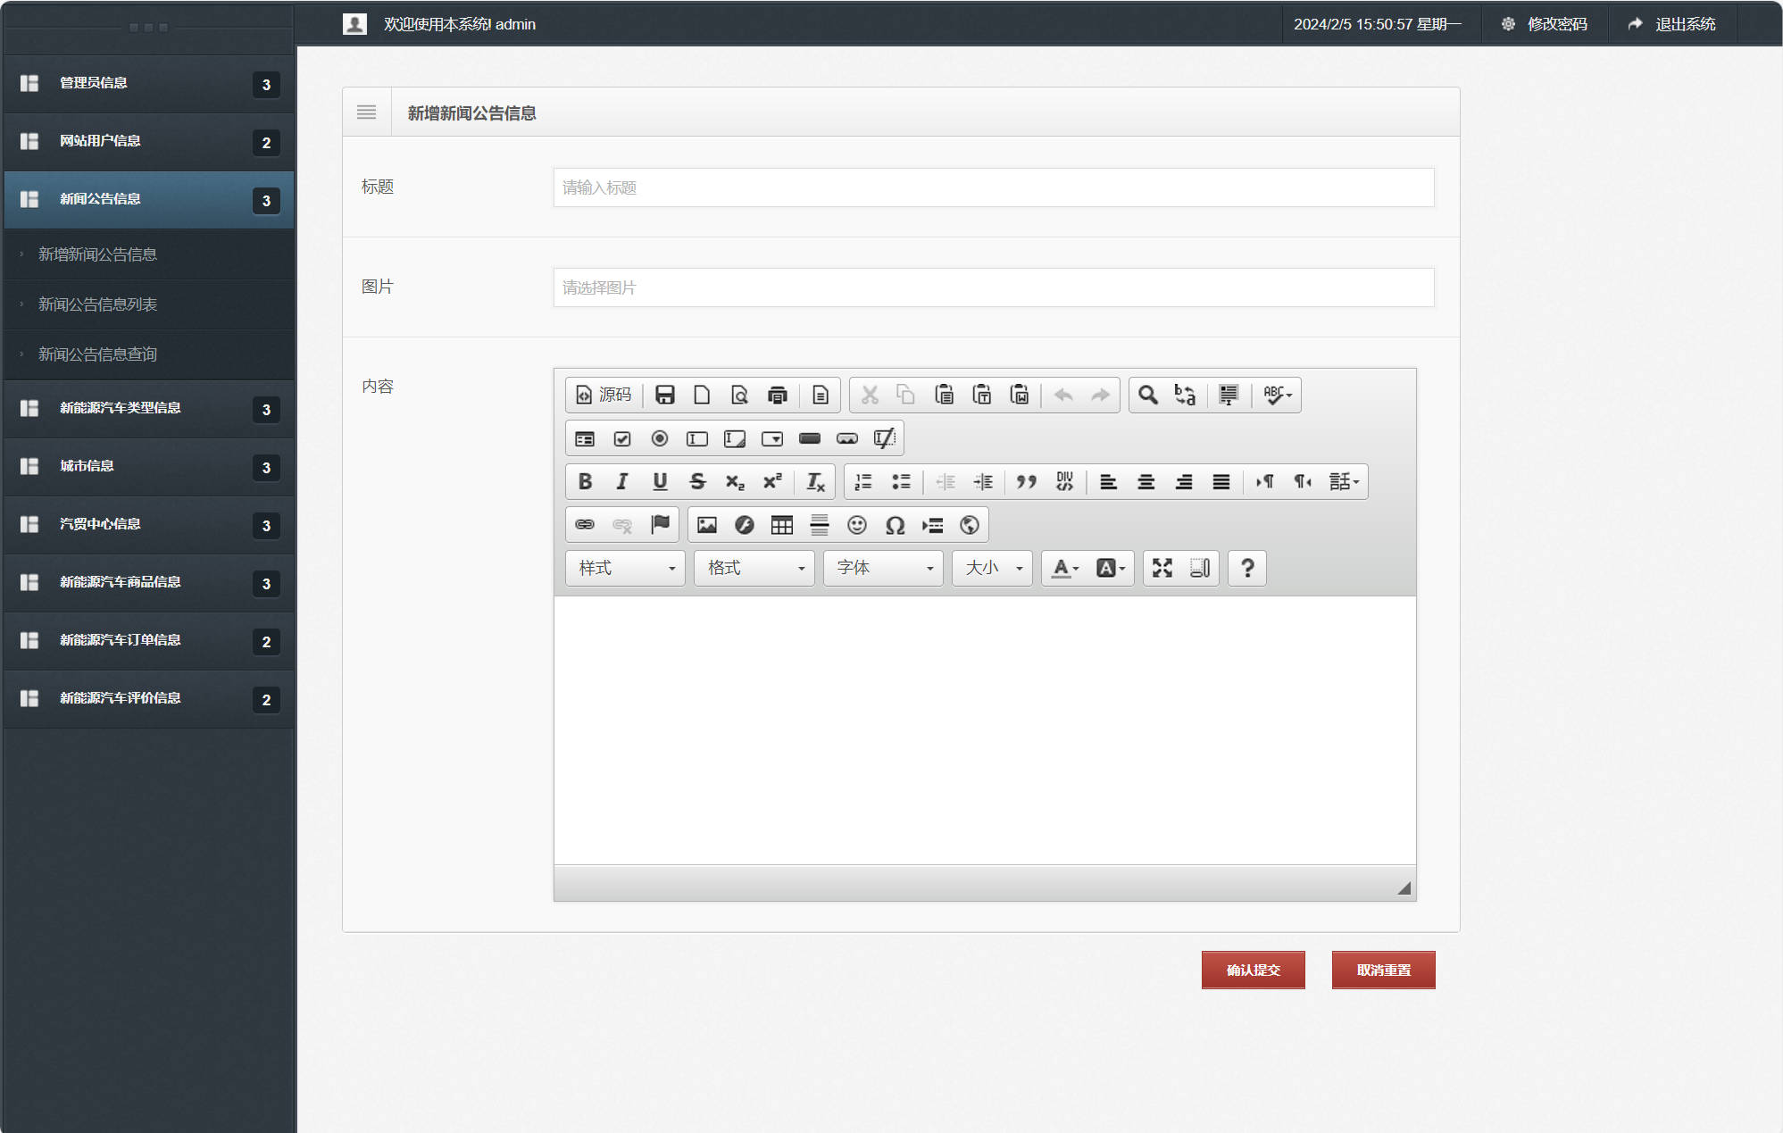Toggle italic text style
Screen dimensions: 1783x1133
[x=622, y=482]
